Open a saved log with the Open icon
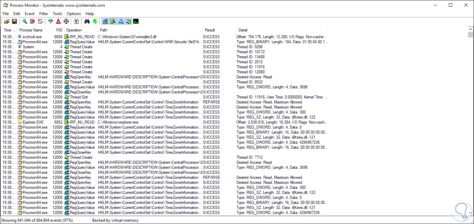 click(x=6, y=21)
